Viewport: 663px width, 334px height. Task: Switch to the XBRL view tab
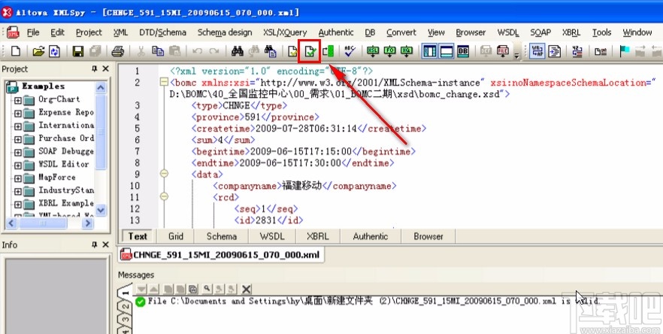317,236
